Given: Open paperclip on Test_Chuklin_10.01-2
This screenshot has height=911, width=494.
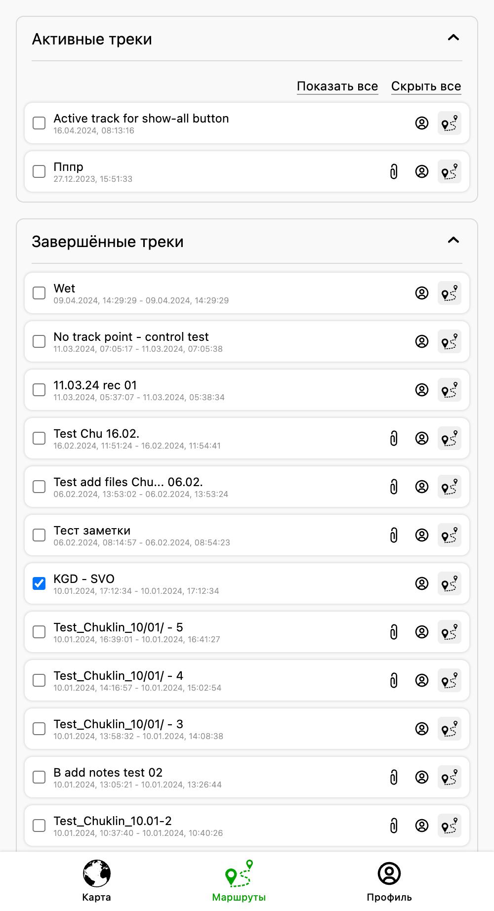Looking at the screenshot, I should (x=394, y=826).
